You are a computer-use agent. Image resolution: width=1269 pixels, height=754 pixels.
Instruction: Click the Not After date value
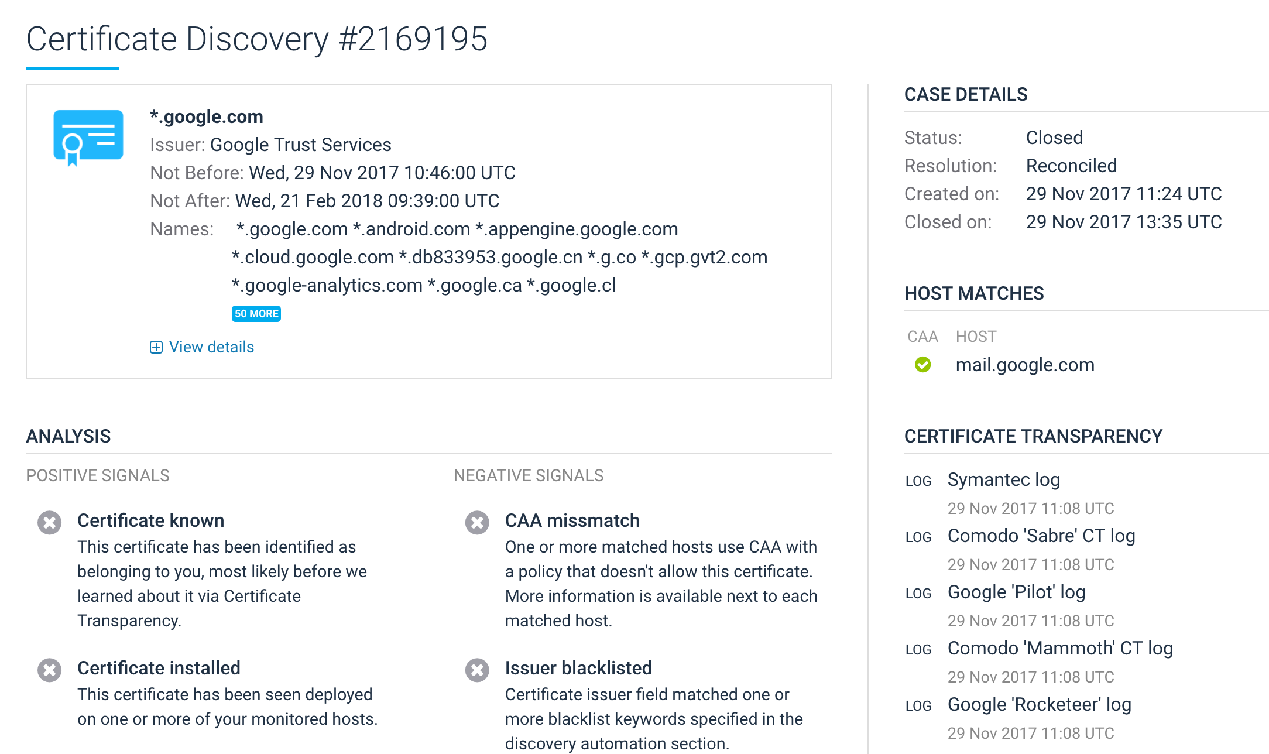click(367, 201)
